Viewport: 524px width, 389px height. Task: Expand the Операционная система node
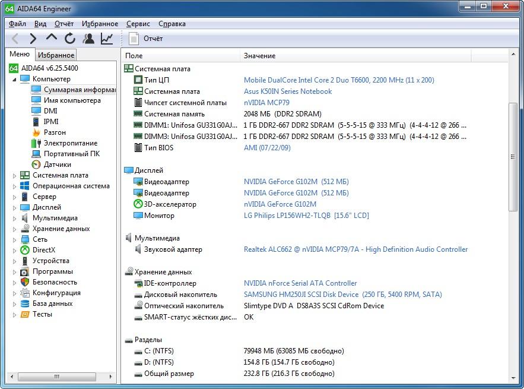(14, 186)
